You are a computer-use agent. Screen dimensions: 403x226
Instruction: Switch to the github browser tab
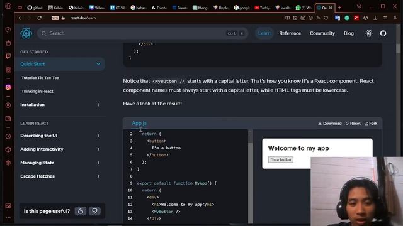tap(35, 8)
